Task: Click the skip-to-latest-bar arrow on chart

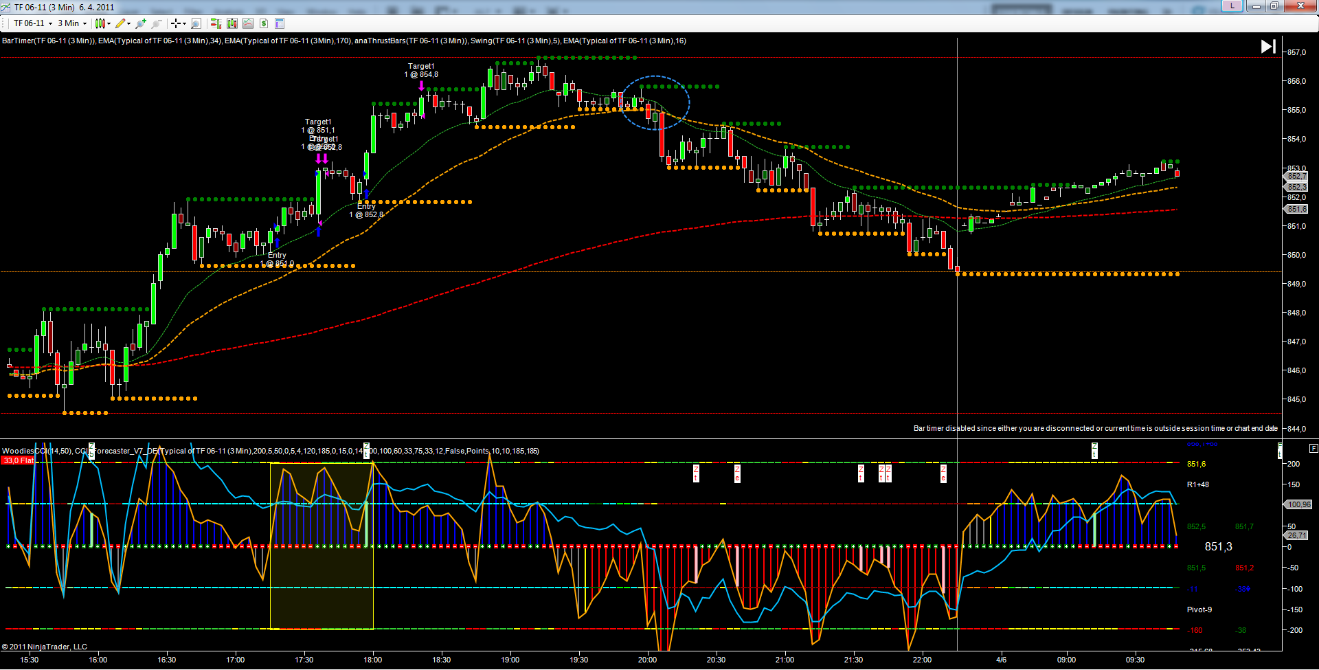Action: [1268, 47]
